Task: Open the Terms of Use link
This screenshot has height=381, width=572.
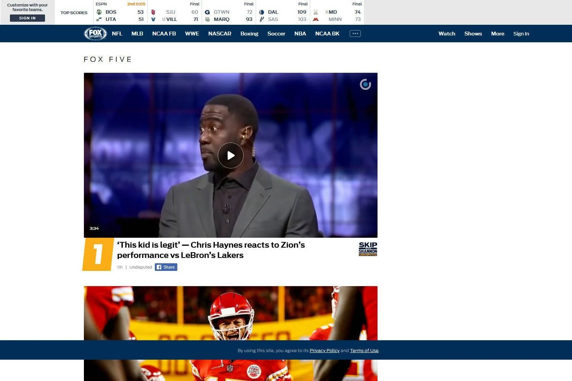Action: (x=364, y=351)
